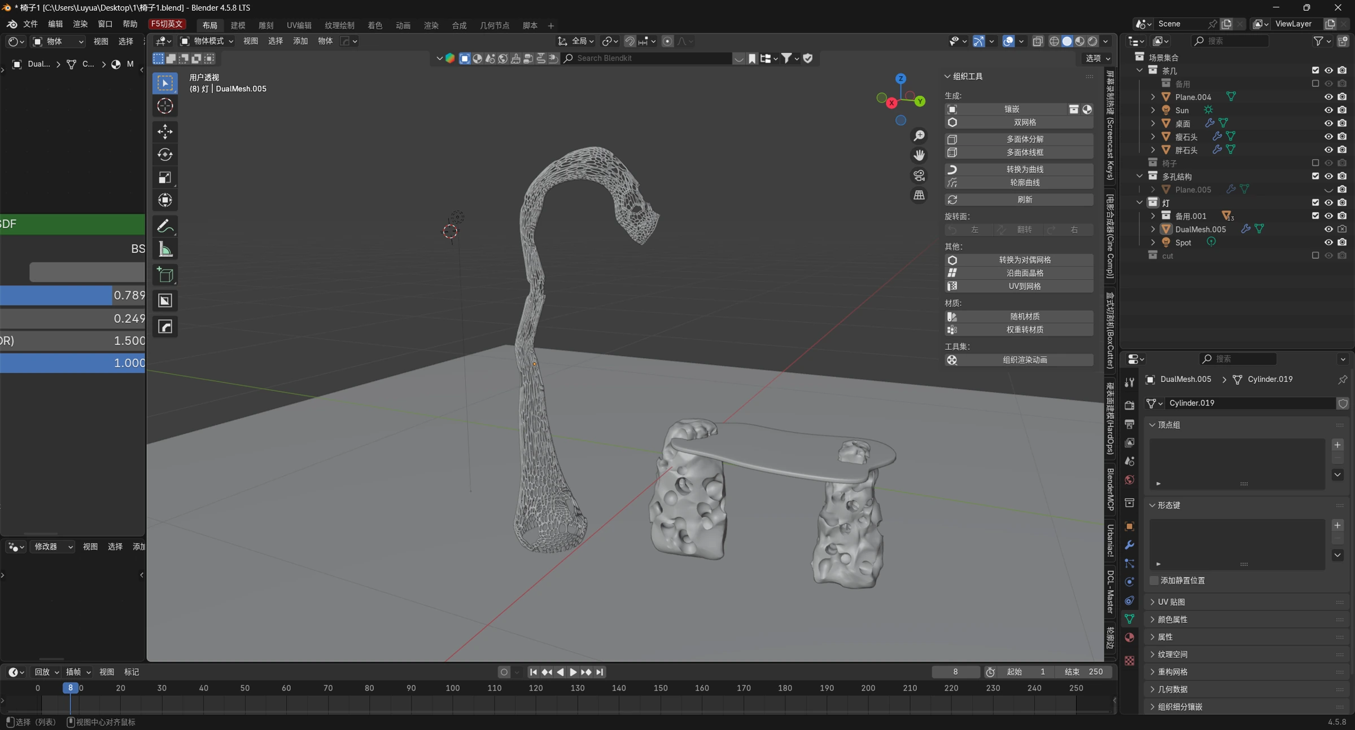Click the timeline play forward button
This screenshot has width=1355, height=730.
click(573, 672)
